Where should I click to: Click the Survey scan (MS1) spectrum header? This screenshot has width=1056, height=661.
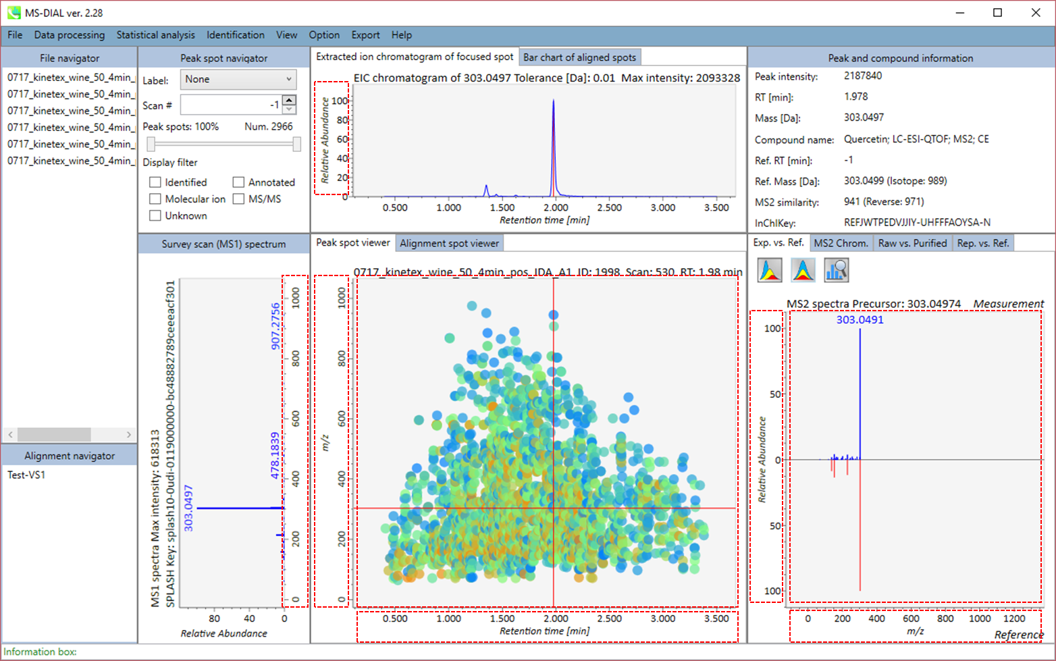(223, 244)
